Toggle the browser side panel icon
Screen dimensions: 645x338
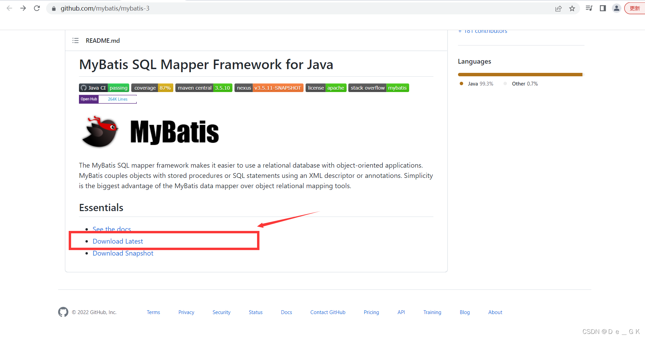[603, 8]
